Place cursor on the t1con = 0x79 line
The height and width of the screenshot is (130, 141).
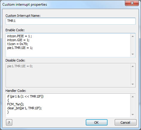pos(18,44)
